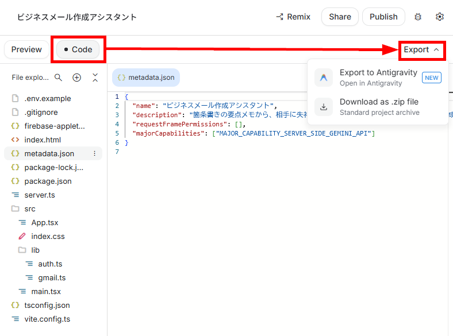The height and width of the screenshot is (336, 453).
Task: Click the download tray icon
Action: 324,107
